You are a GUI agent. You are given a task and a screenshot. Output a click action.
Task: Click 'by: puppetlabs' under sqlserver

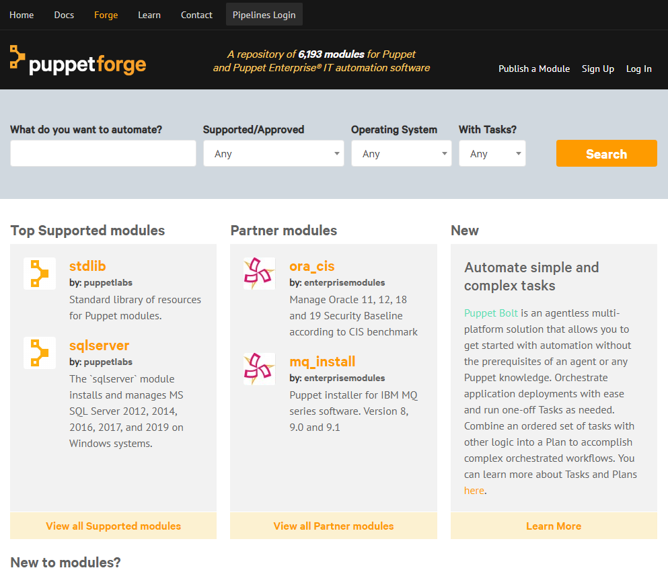(x=101, y=362)
